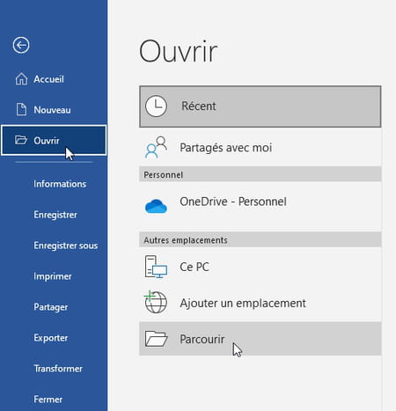Select the OneDrive - Personnel location
The width and height of the screenshot is (396, 411).
(x=260, y=205)
